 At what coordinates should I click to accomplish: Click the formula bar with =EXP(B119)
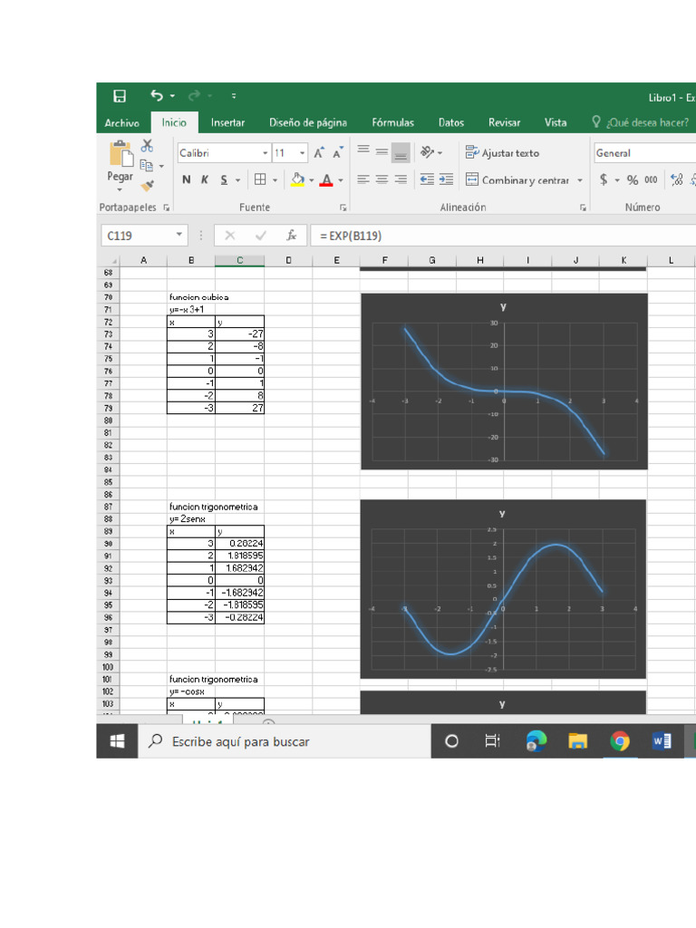pos(503,236)
